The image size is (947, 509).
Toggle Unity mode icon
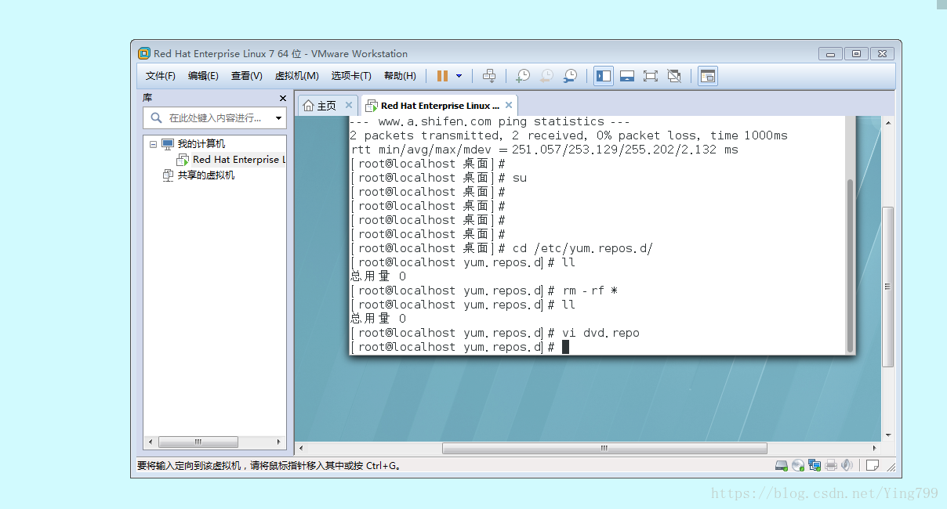pyautogui.click(x=673, y=76)
